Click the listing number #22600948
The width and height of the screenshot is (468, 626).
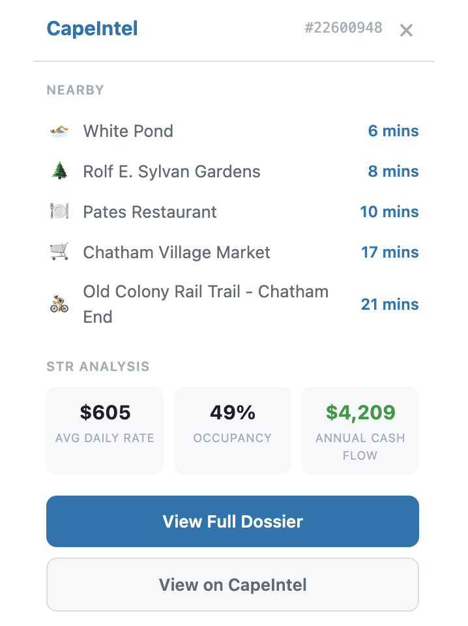click(x=345, y=28)
